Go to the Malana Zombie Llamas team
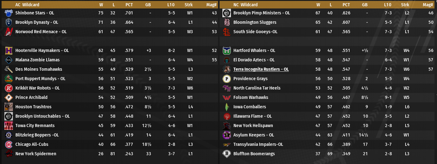This screenshot has width=437, height=164. click(37, 60)
